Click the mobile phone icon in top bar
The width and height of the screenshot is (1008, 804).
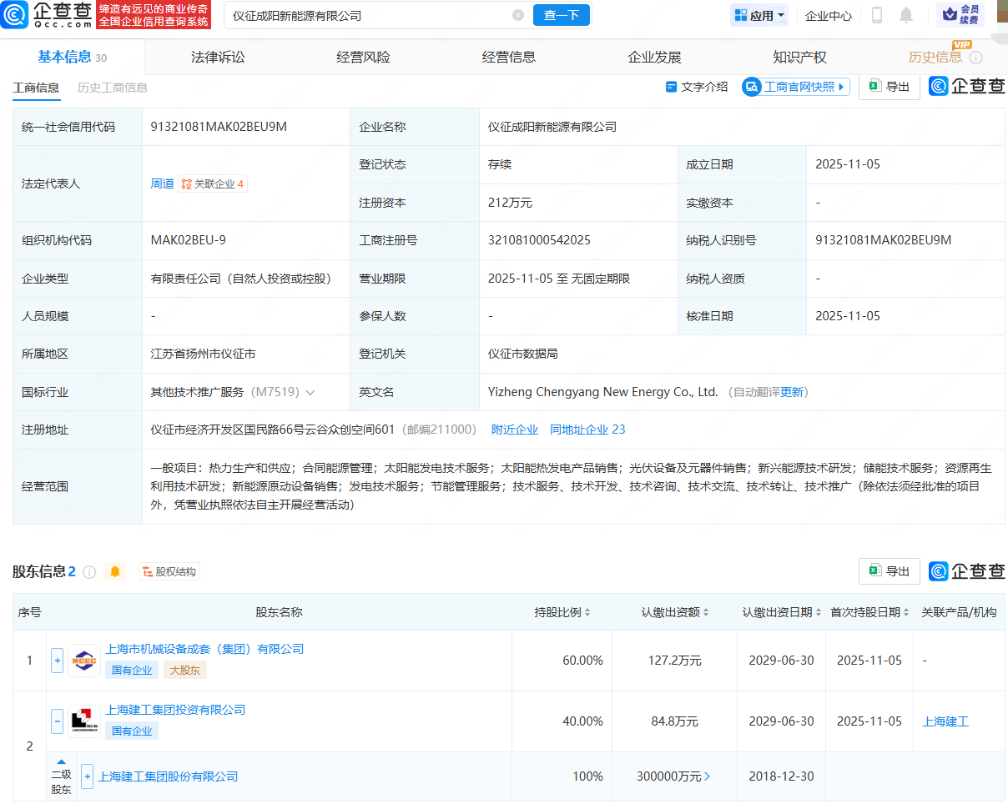(877, 15)
